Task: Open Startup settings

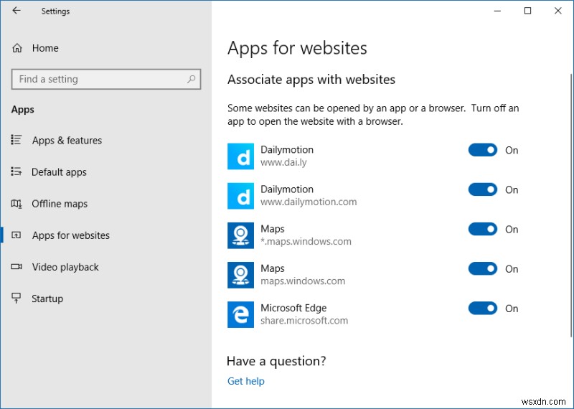Action: (105, 298)
